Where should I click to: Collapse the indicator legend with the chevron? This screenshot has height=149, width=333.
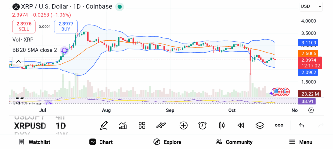coord(18,61)
